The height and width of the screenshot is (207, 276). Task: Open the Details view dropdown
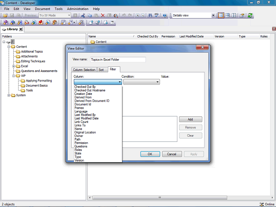(213, 16)
